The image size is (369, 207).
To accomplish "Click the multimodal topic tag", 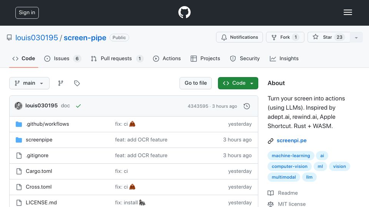I will 284,177.
